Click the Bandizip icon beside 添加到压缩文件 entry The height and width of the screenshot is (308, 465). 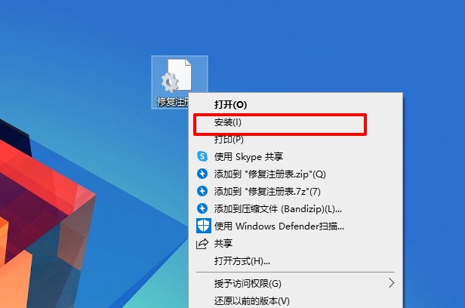pos(202,208)
